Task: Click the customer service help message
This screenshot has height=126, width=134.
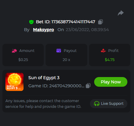Action: tap(43, 104)
